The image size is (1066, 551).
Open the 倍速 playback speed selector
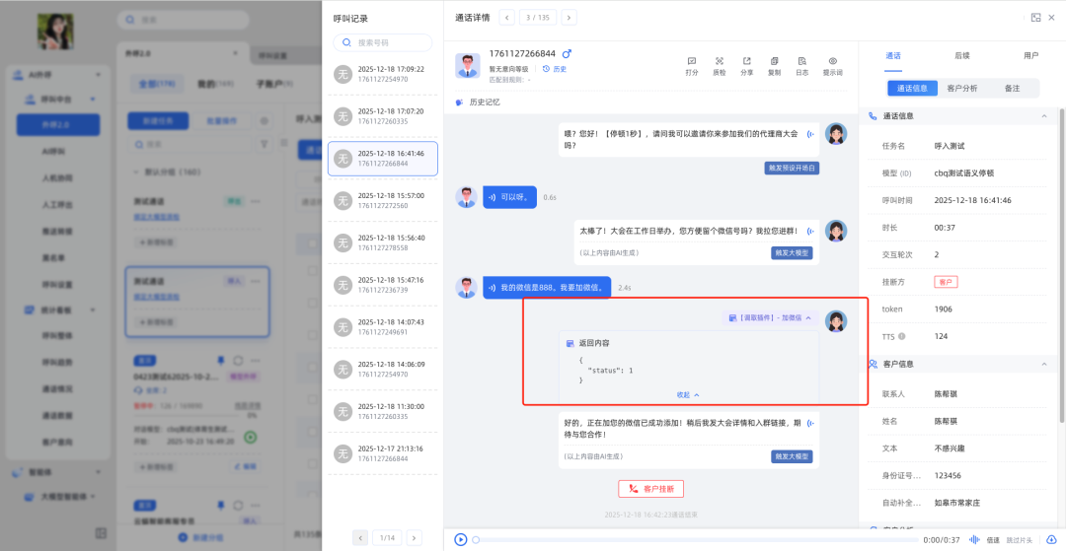[993, 540]
